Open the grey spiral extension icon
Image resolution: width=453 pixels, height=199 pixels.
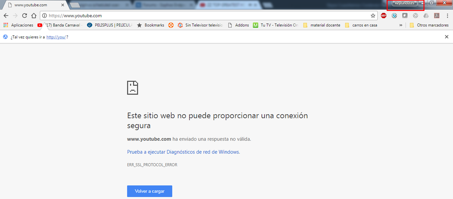point(415,16)
